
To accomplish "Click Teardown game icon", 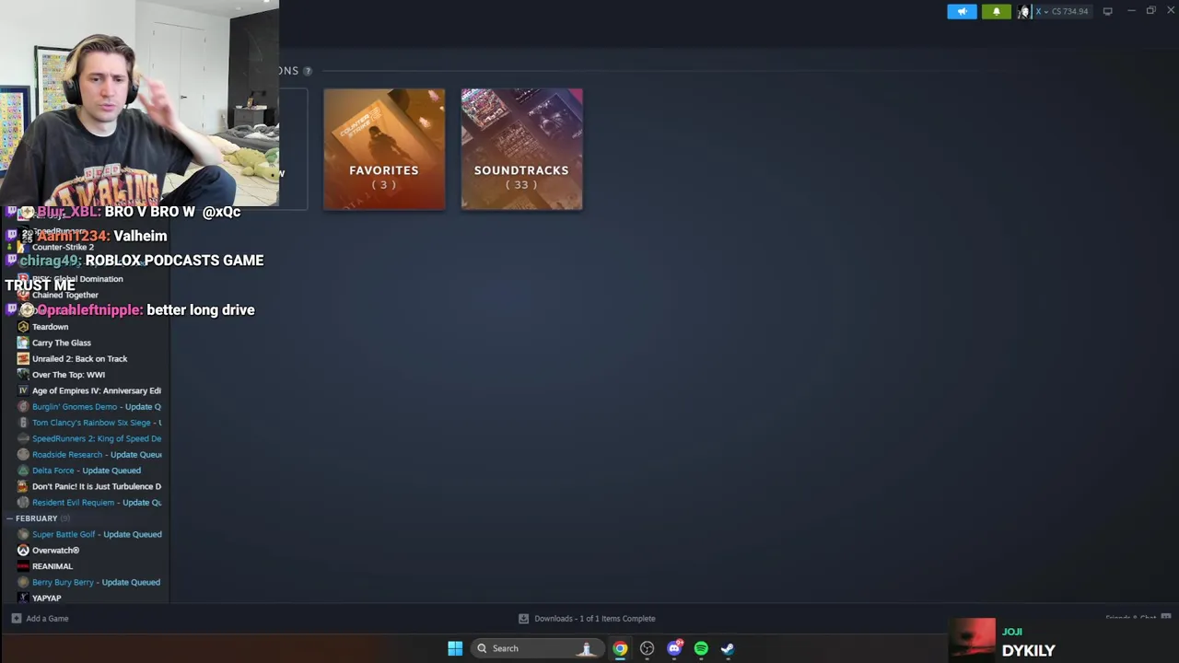I will click(23, 327).
